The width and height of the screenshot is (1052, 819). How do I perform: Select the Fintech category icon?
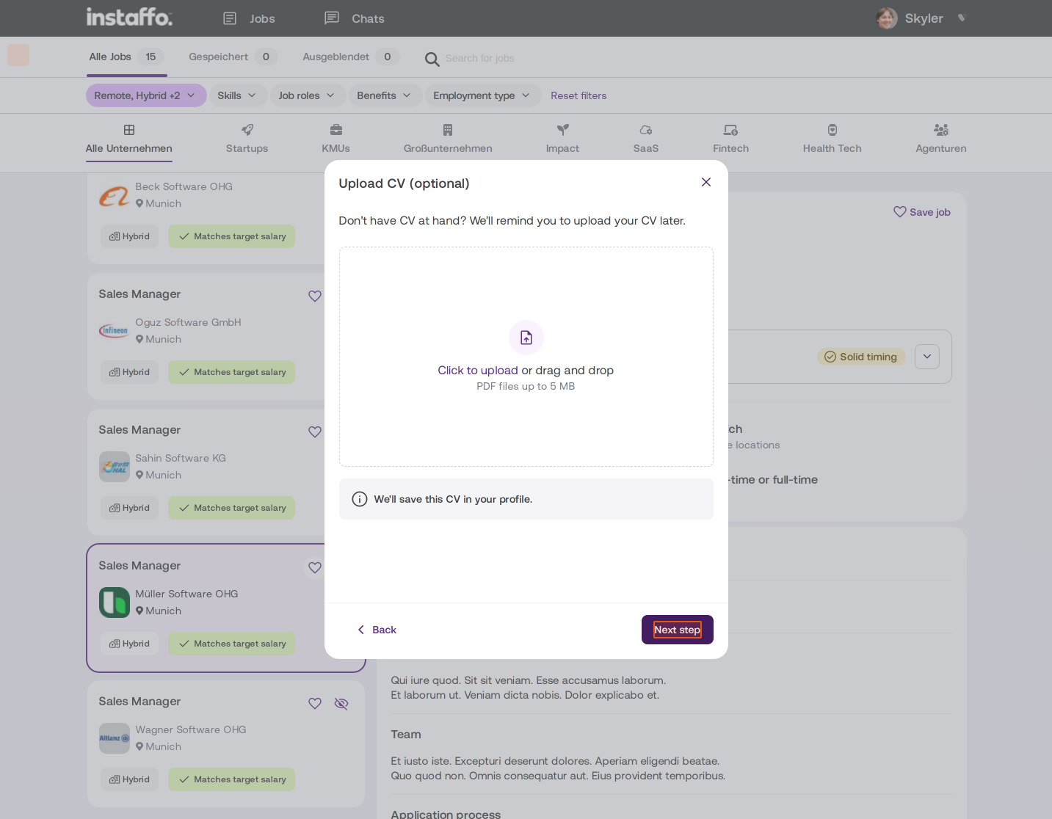pos(731,130)
